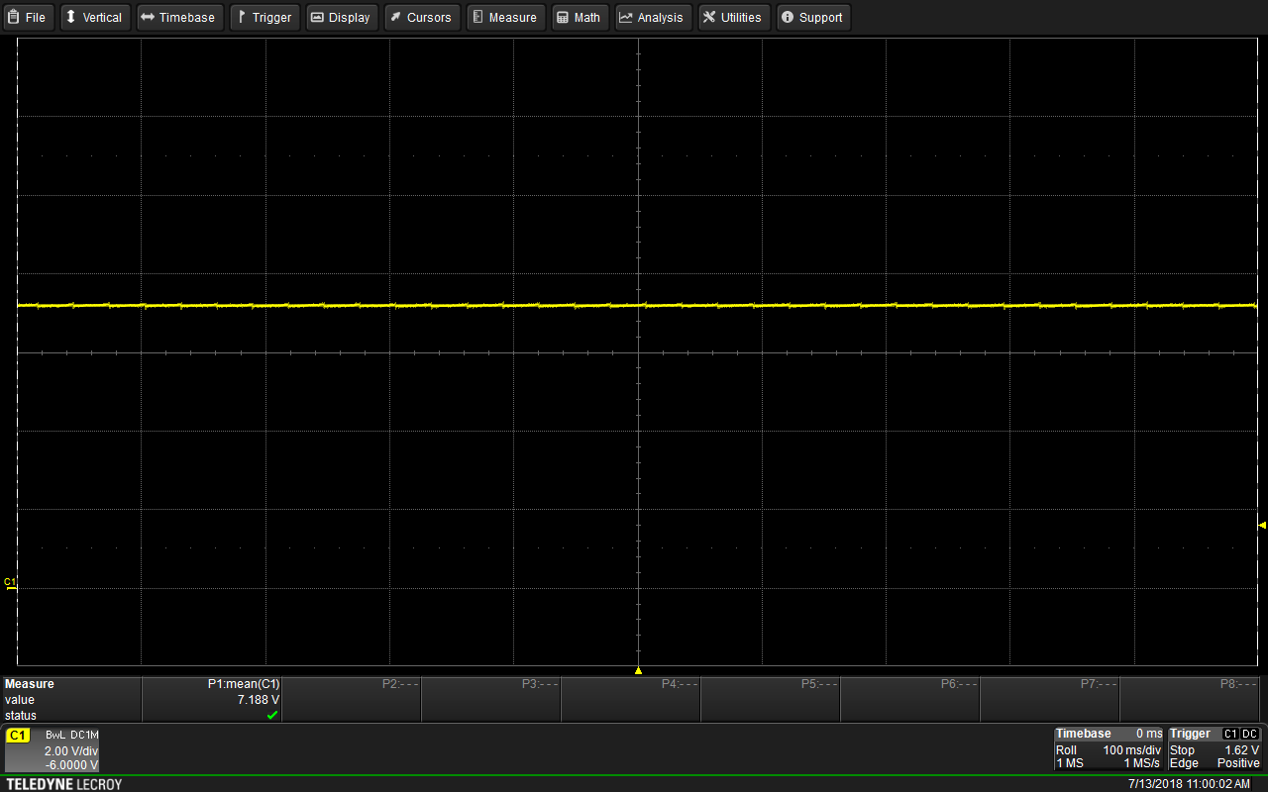Select the empty P3 measurement slot
Screen dimensions: 1268x792
pyautogui.click(x=491, y=699)
